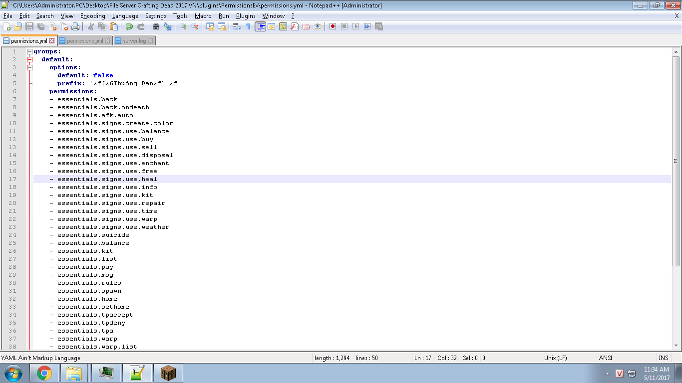
Task: Toggle the indent guide toolbar button
Action: coord(260,26)
